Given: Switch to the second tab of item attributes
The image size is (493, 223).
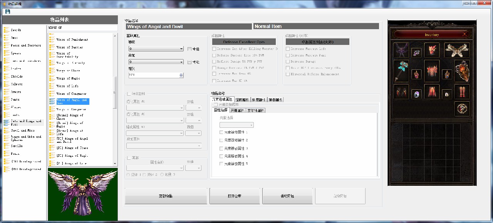Looking at the screenshot, I should (x=242, y=100).
